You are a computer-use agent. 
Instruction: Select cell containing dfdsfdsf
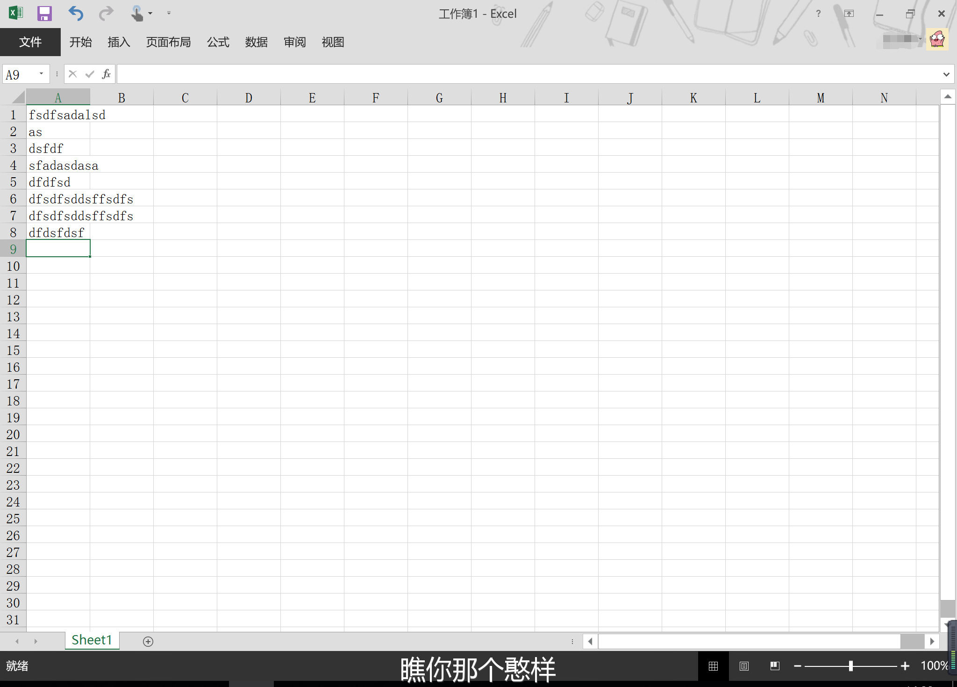(x=58, y=232)
